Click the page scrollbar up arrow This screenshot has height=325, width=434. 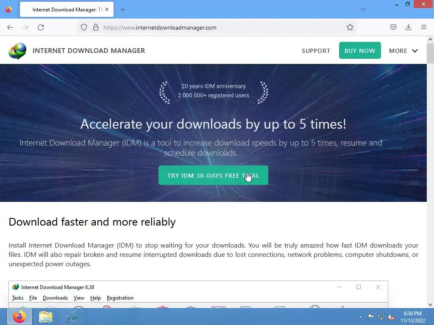pyautogui.click(x=430, y=39)
